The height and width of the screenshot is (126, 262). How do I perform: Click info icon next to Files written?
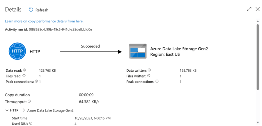149,76
